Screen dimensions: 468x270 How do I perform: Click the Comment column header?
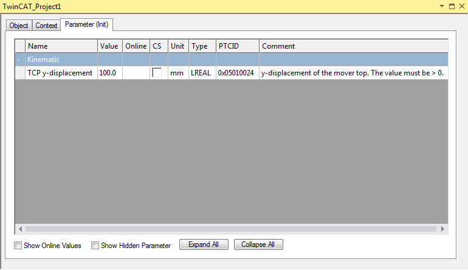click(353, 46)
